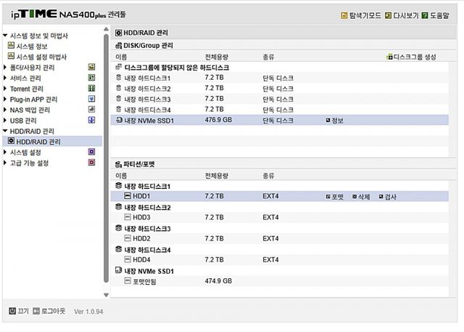464x332 pixels.
Task: Collapse the HDD/RAID 관리 tree section
Action: click(x=5, y=131)
